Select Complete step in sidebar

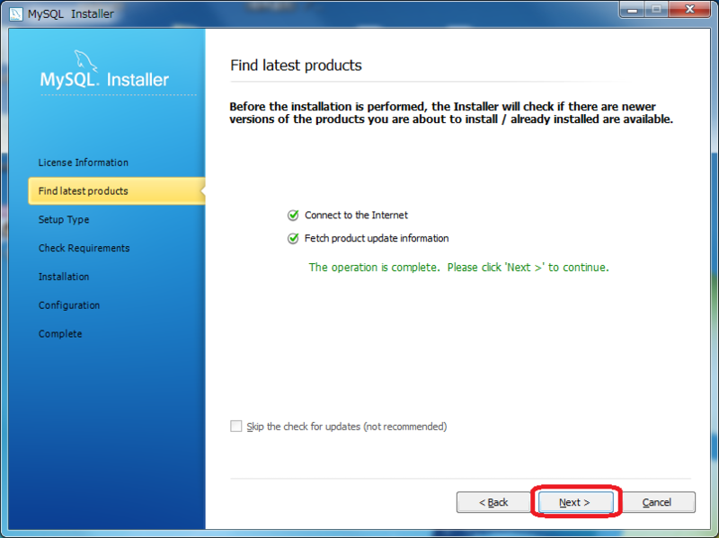[x=60, y=333]
